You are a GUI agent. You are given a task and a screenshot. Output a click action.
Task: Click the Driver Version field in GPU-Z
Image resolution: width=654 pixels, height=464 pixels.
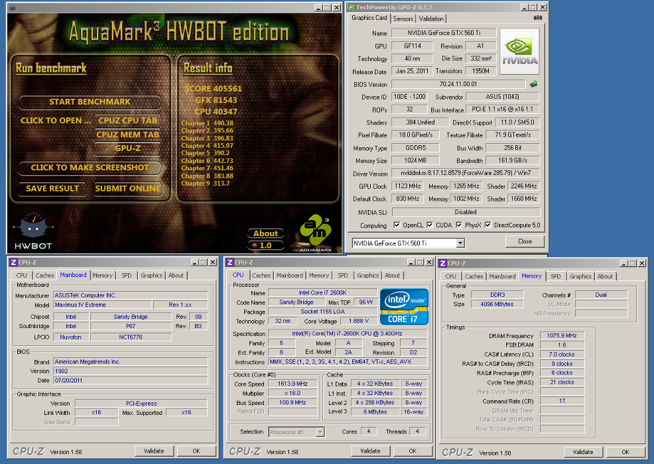click(x=466, y=173)
